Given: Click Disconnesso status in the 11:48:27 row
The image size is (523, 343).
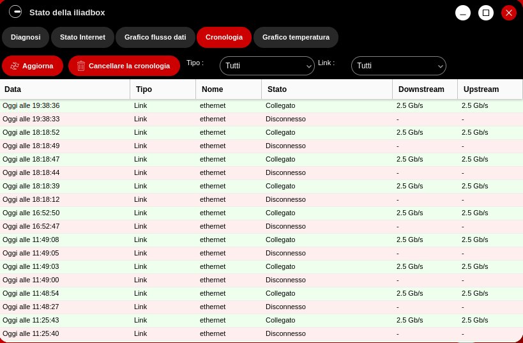Looking at the screenshot, I should pos(285,307).
